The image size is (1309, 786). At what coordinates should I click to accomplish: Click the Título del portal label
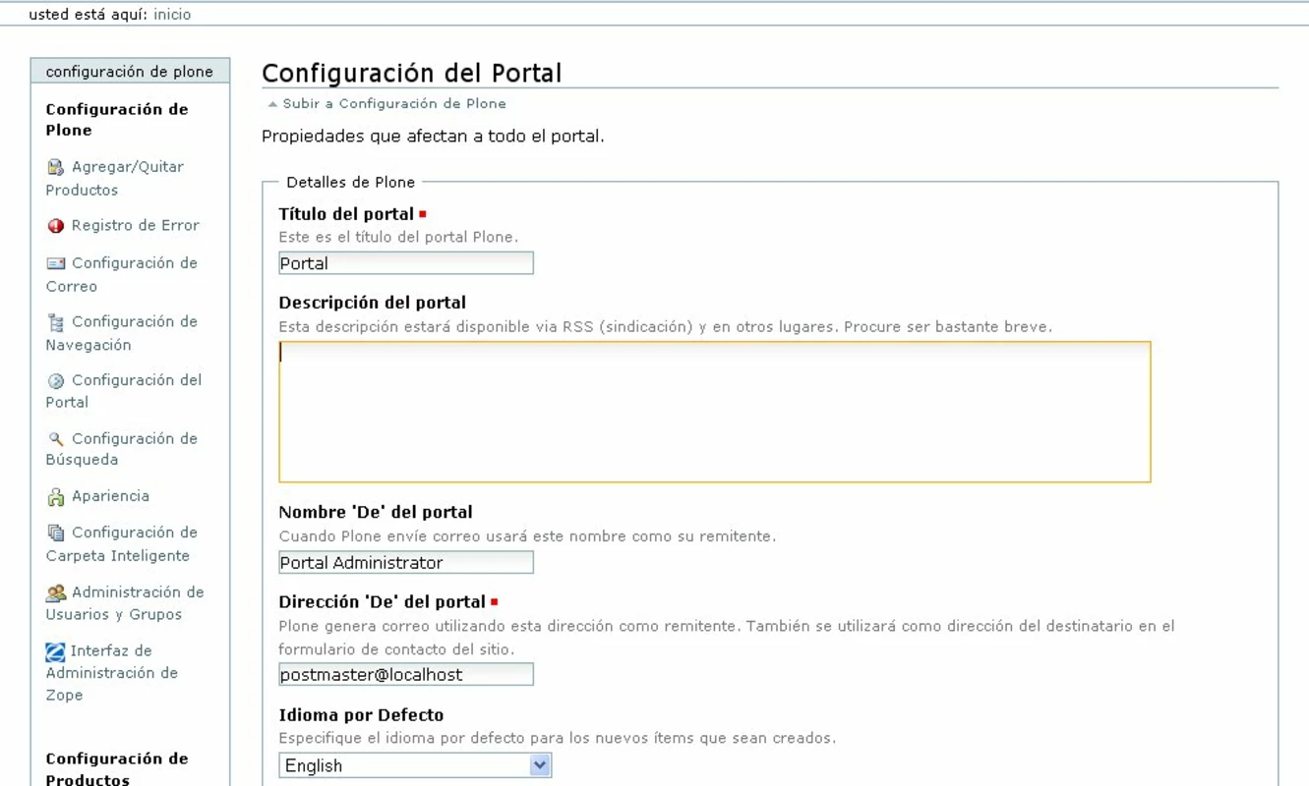point(346,214)
